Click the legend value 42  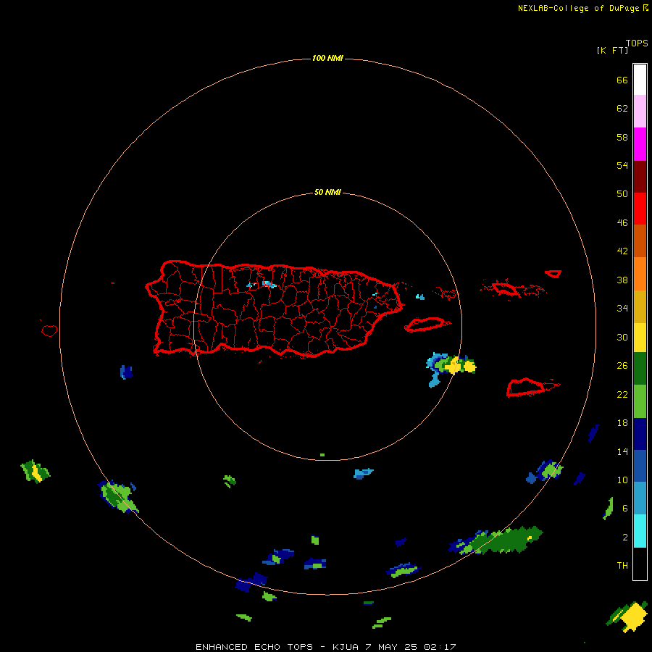pos(622,251)
